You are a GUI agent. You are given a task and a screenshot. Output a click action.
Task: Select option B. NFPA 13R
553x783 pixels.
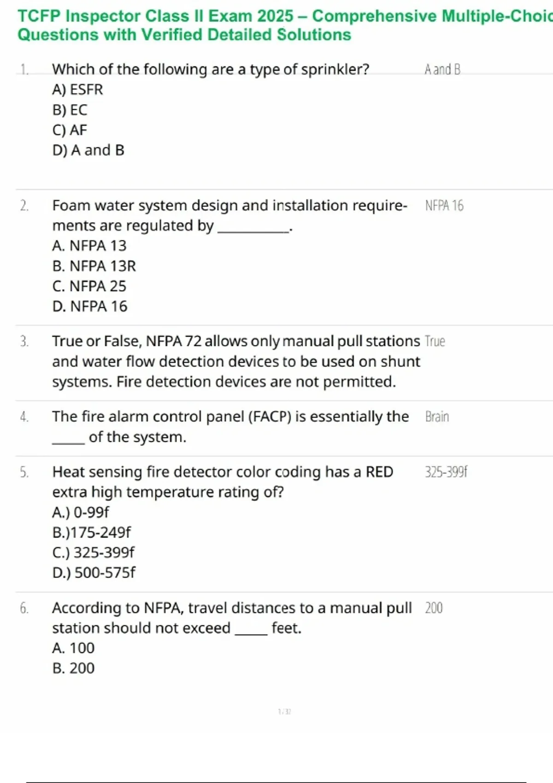click(x=94, y=266)
